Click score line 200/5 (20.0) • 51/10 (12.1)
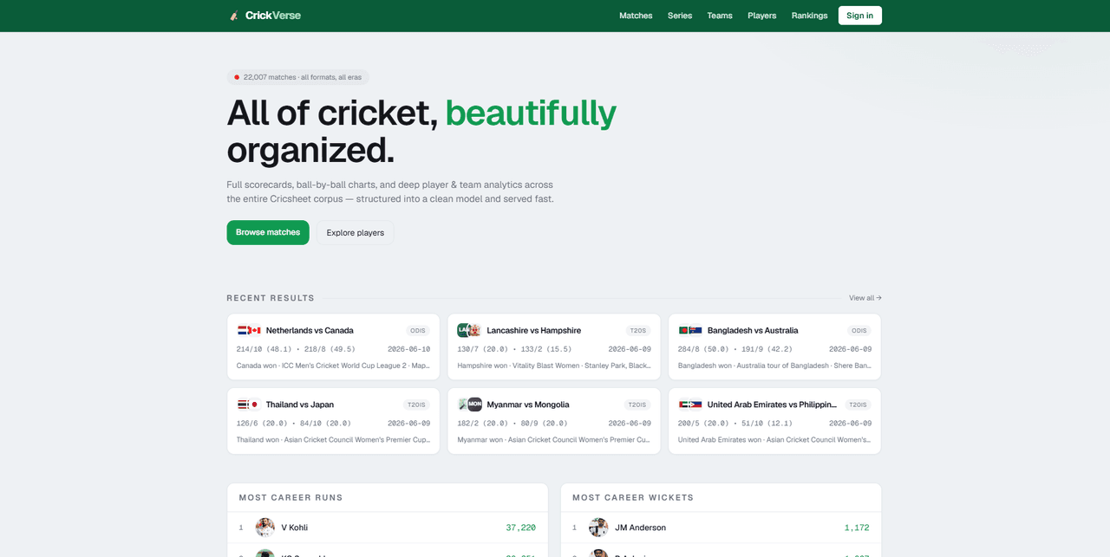 (x=735, y=424)
